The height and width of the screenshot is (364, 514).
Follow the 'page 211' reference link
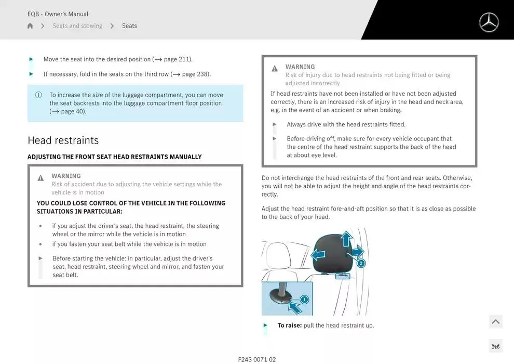[177, 59]
